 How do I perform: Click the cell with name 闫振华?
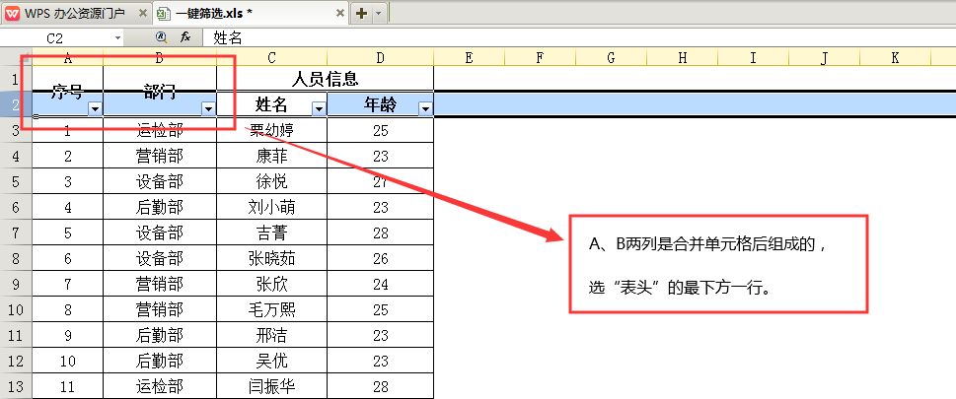click(272, 386)
